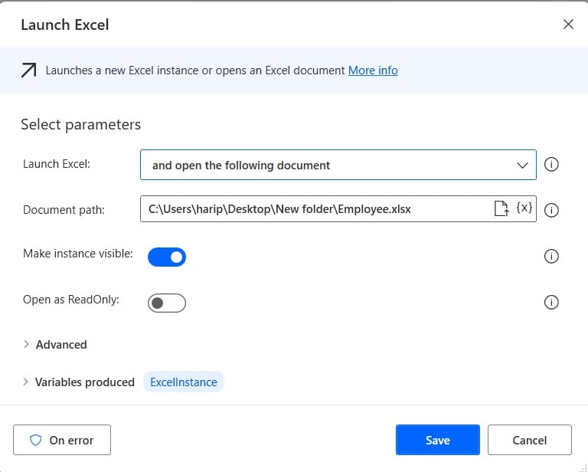The height and width of the screenshot is (472, 588).
Task: View info for Open as ReadOnly
Action: (x=551, y=302)
